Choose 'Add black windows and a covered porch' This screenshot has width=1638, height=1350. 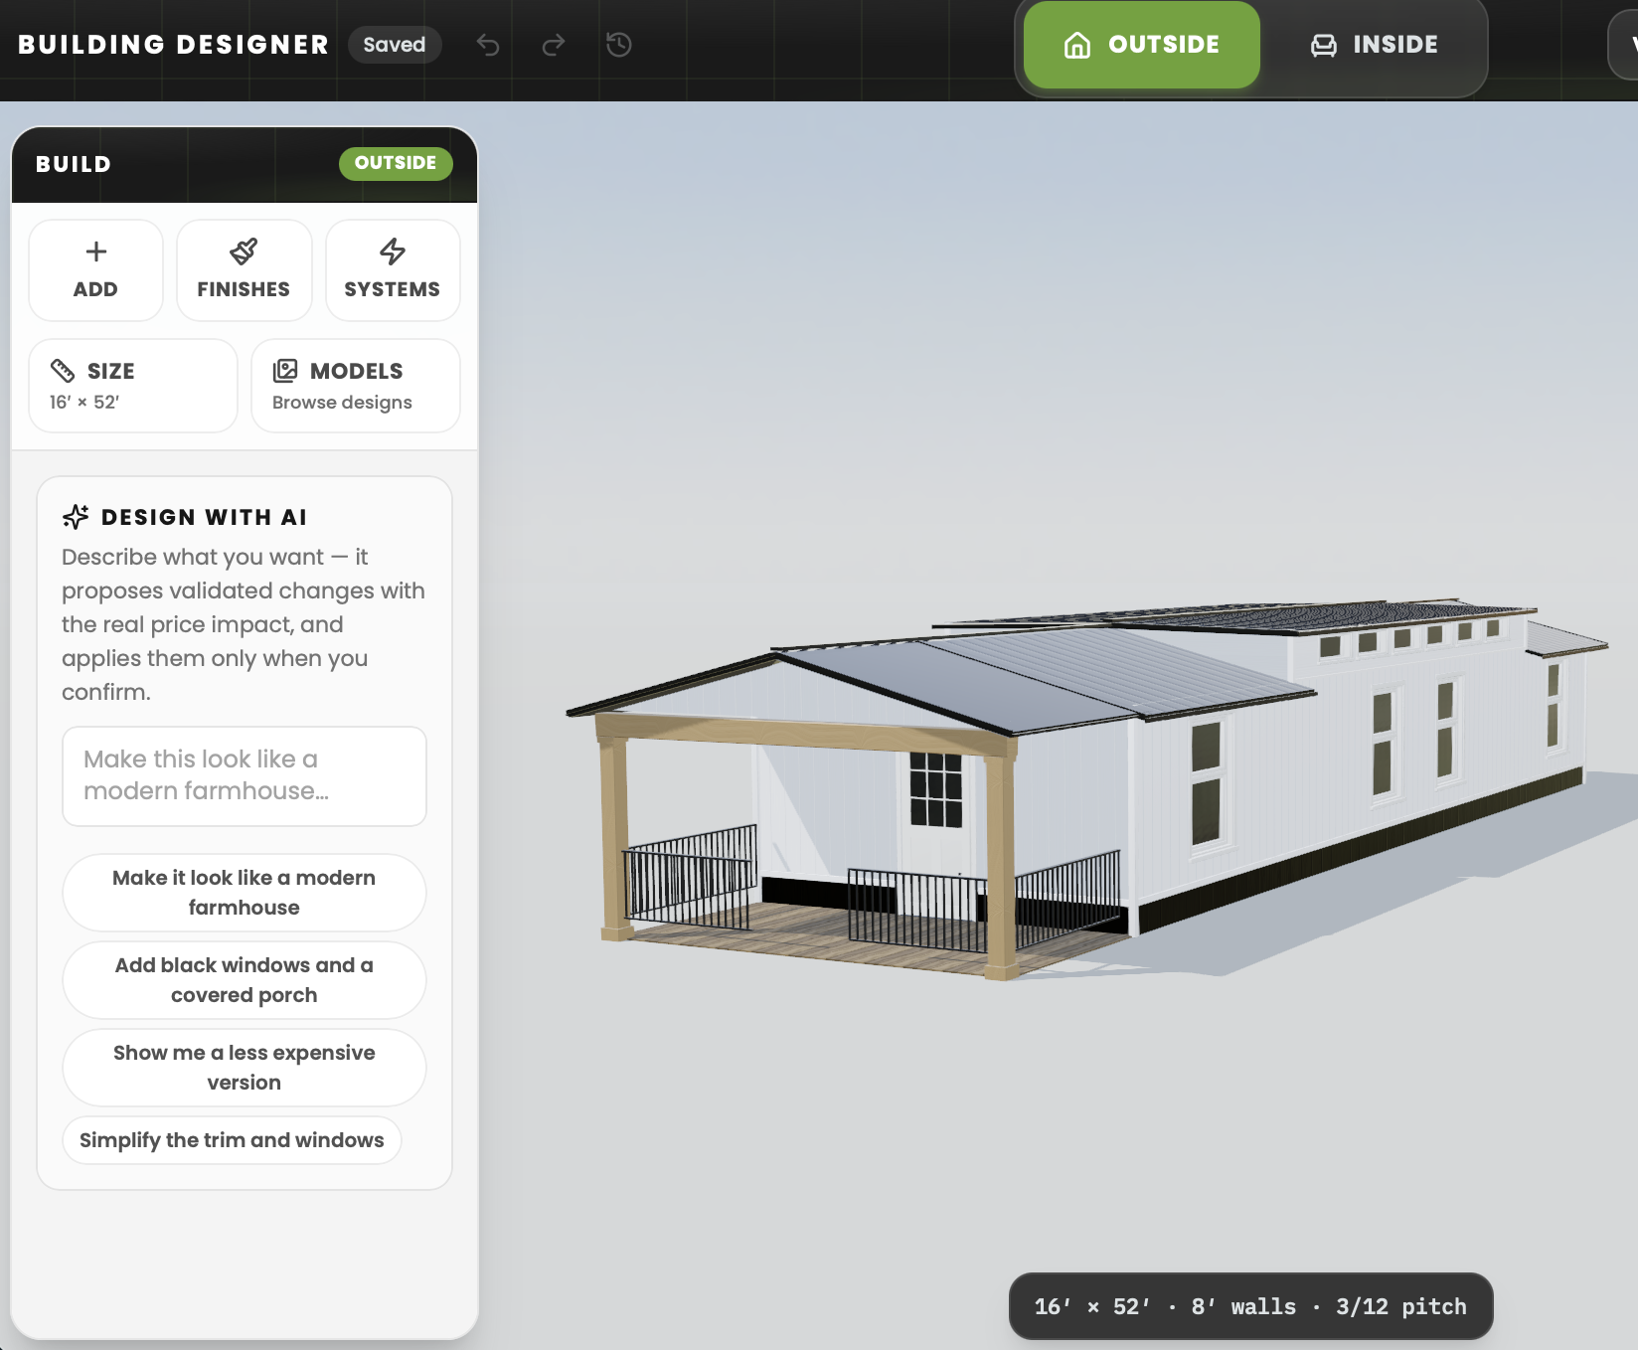(245, 980)
